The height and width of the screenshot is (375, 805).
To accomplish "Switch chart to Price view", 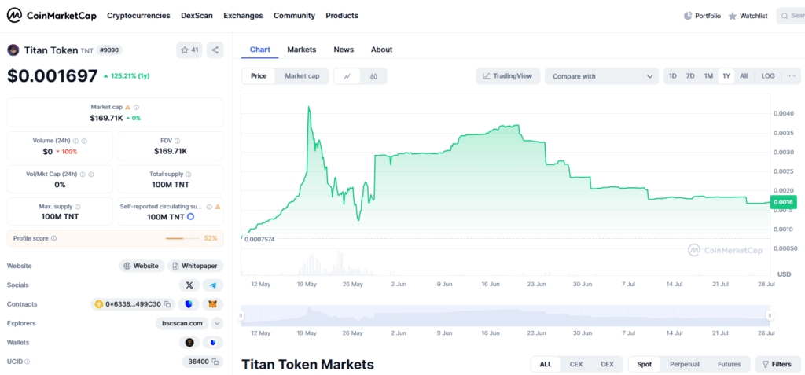I will [x=259, y=76].
